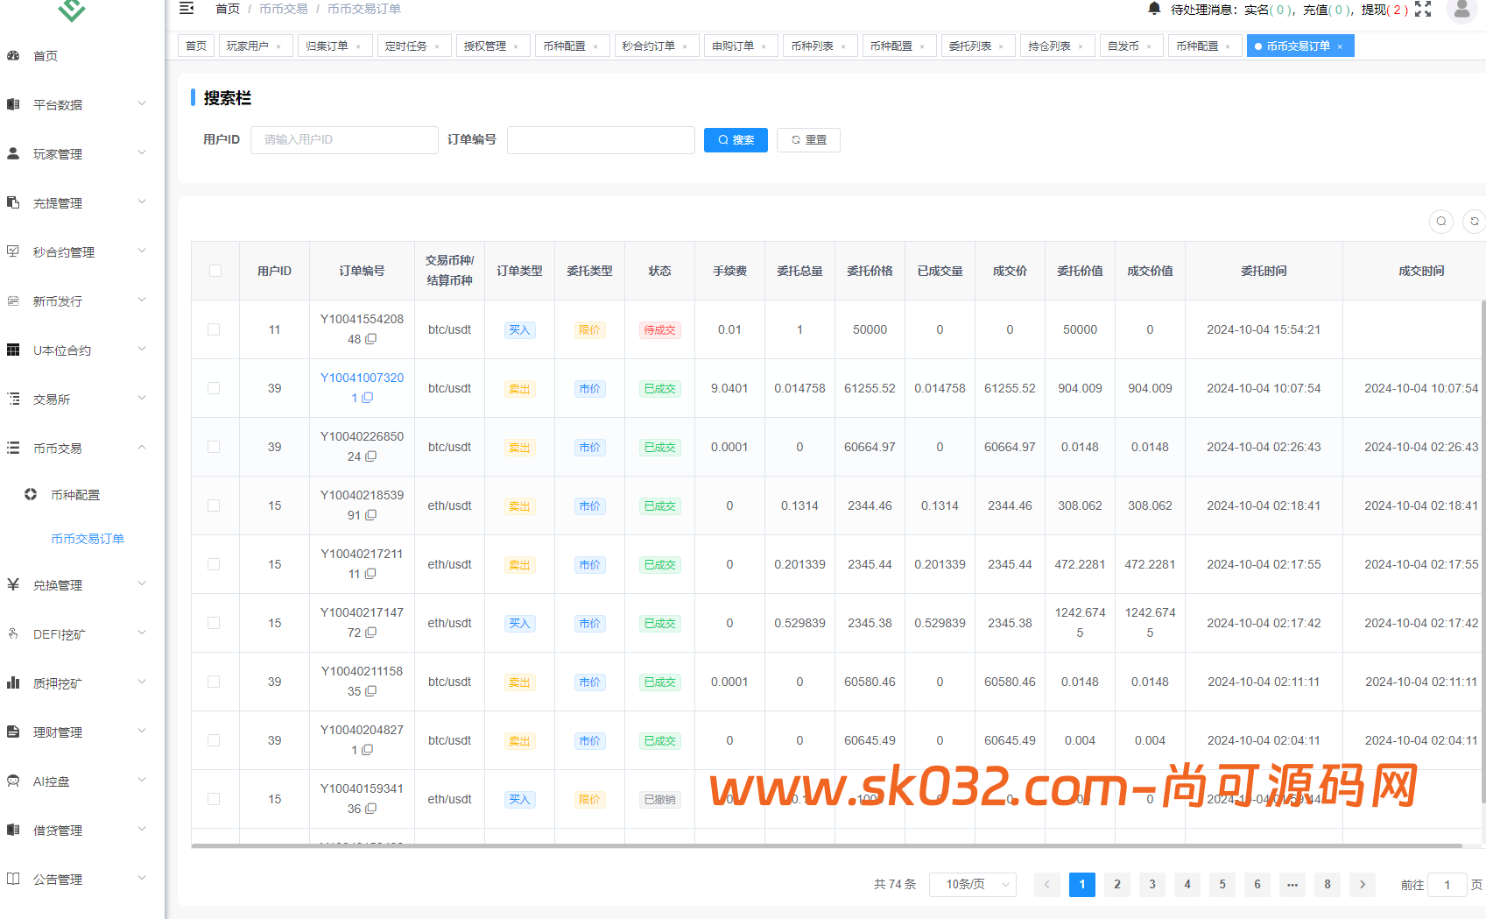This screenshot has width=1486, height=919.
Task: Open the 10条/页 page size dropdown
Action: point(973,885)
